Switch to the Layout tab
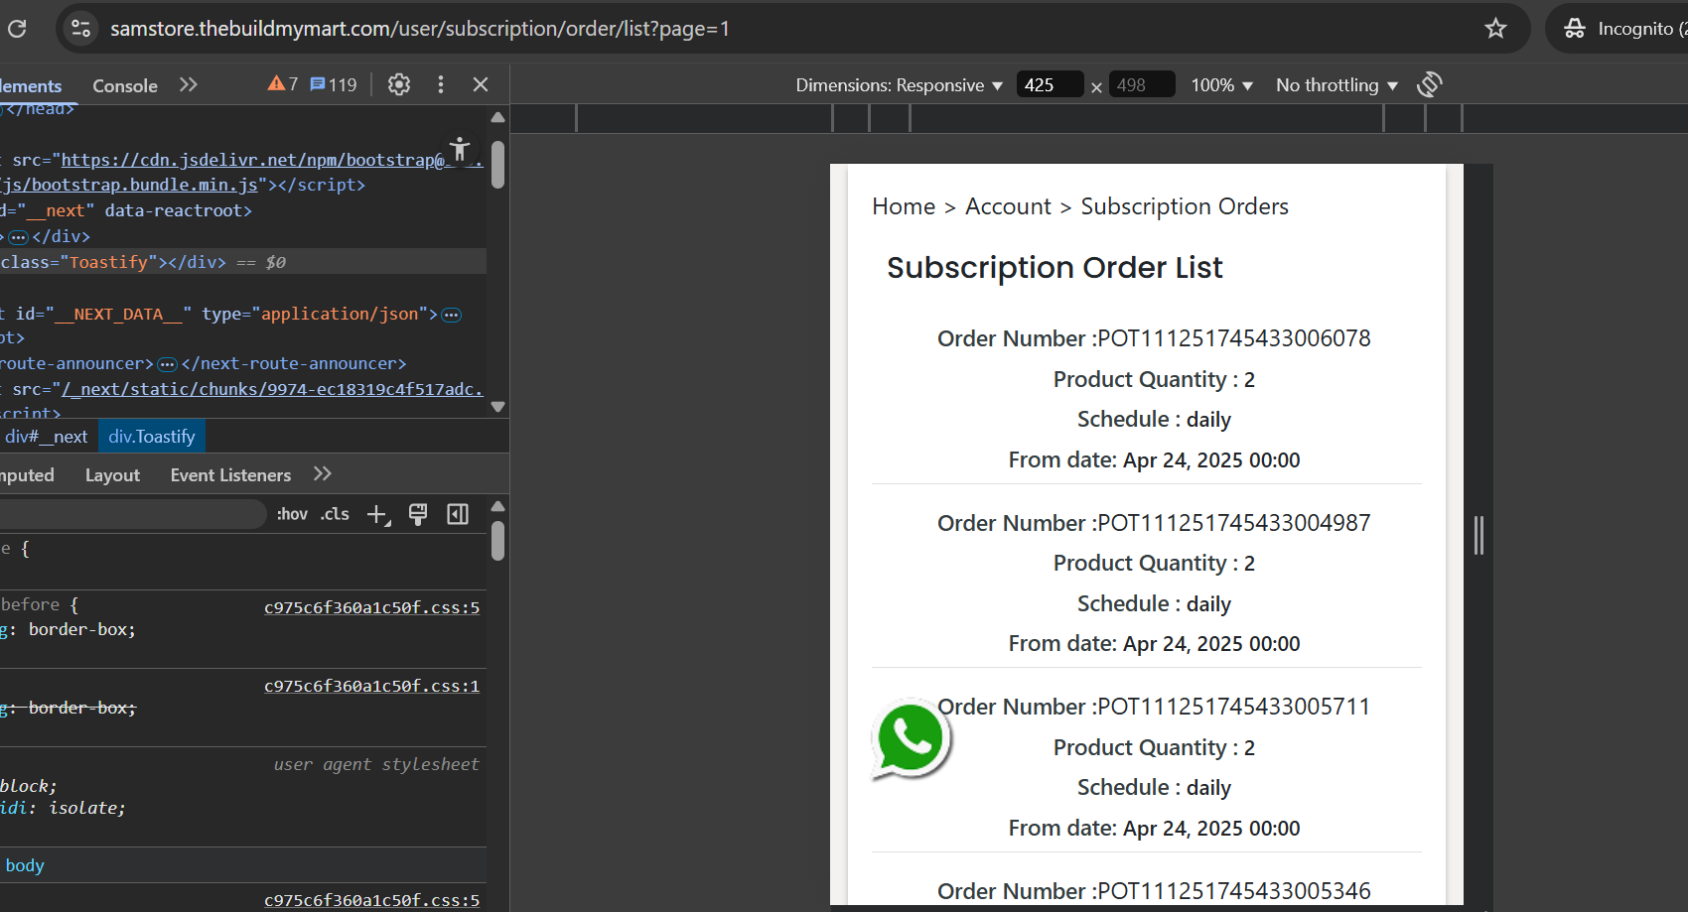Viewport: 1688px width, 912px height. pyautogui.click(x=112, y=475)
